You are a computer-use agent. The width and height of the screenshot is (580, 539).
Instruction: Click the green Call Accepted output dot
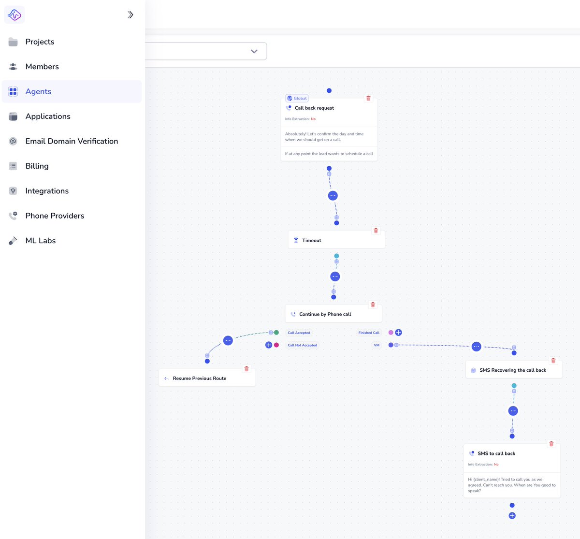tap(276, 333)
